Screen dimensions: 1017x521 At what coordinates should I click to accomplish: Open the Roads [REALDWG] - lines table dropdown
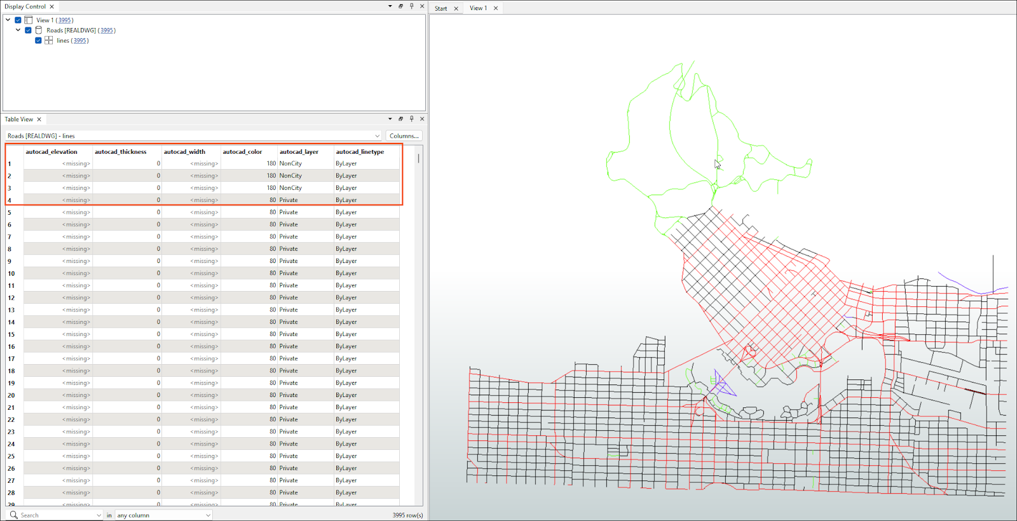(x=377, y=136)
